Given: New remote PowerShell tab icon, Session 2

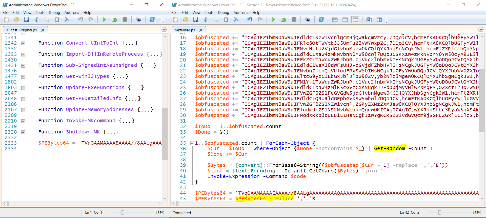Looking at the screenshot, I should tap(308, 19).
